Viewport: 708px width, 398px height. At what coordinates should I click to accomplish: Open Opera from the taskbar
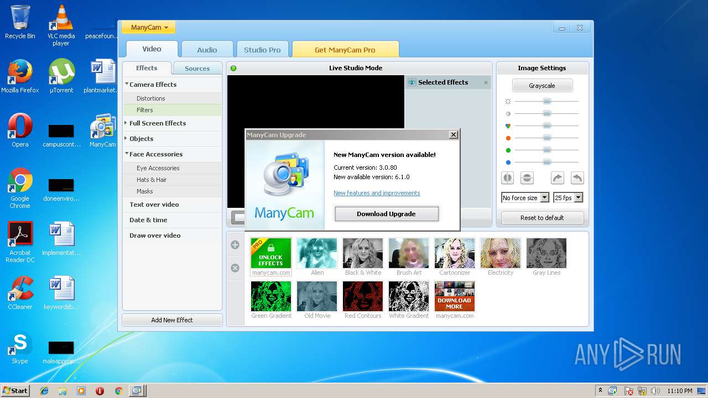coord(100,391)
